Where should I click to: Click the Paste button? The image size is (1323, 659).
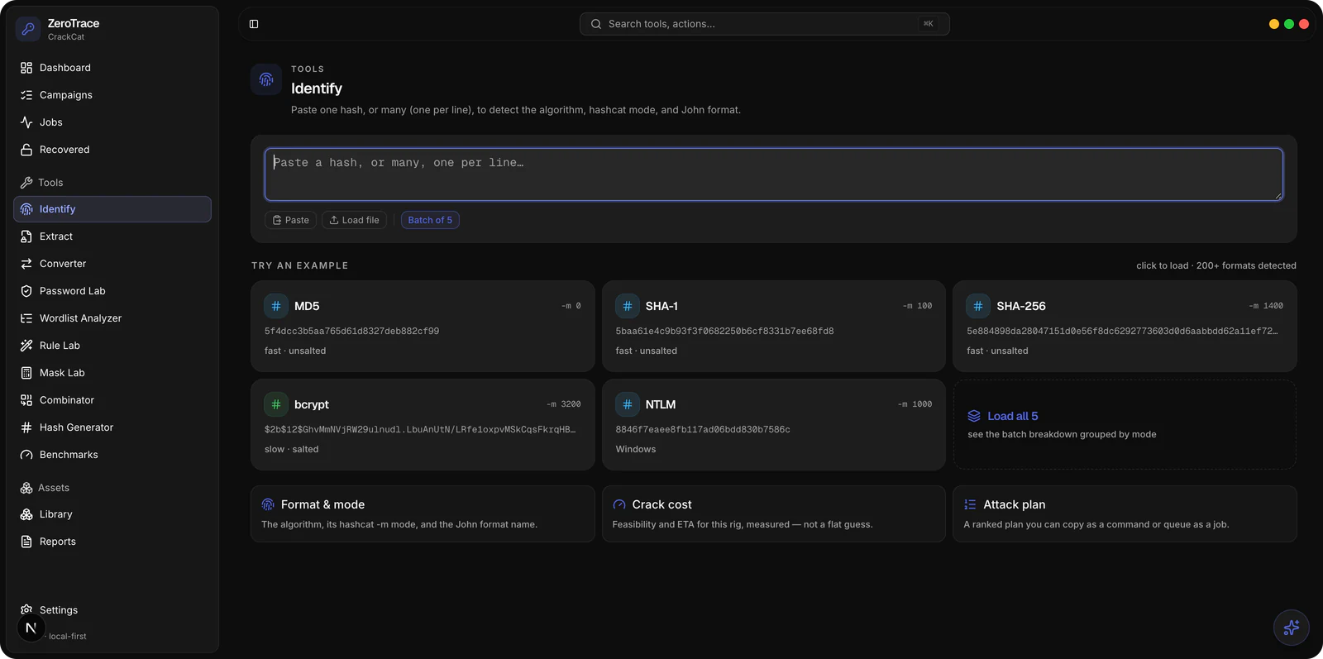coord(291,220)
